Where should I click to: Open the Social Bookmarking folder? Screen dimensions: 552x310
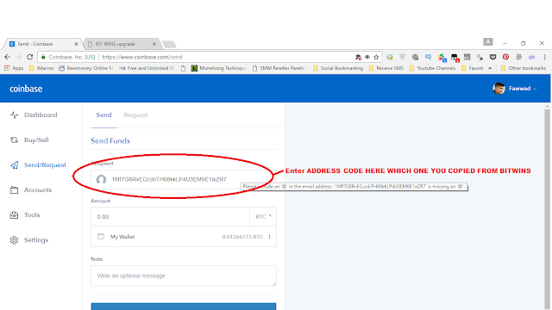(x=338, y=68)
